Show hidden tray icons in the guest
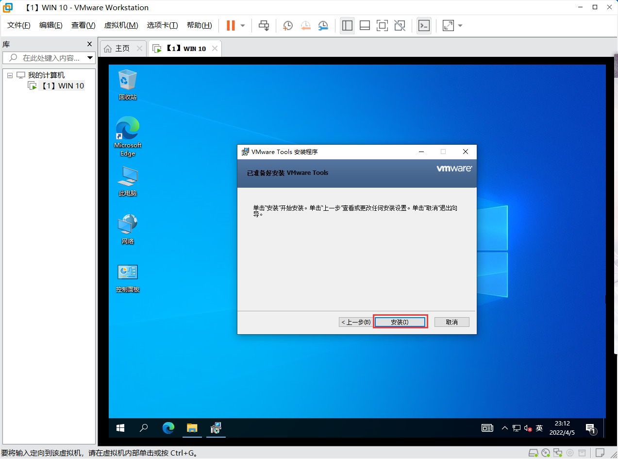The height and width of the screenshot is (459, 618). pyautogui.click(x=505, y=428)
